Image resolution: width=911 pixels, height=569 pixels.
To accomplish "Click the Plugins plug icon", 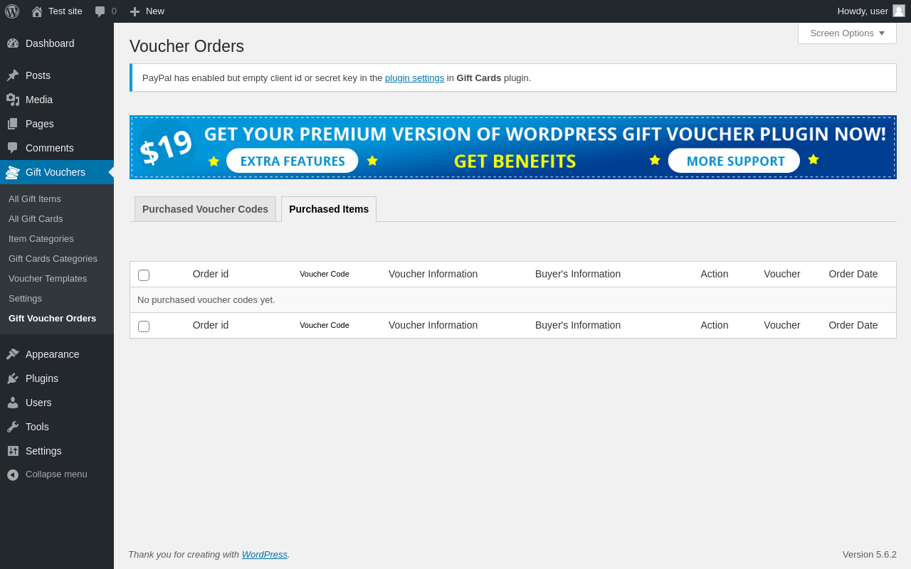I will point(13,378).
